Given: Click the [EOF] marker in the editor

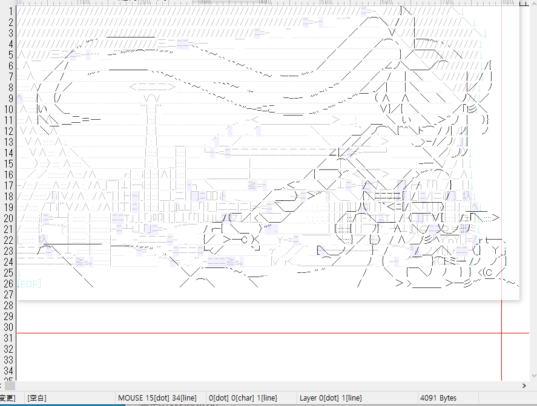Looking at the screenshot, I should [x=29, y=283].
